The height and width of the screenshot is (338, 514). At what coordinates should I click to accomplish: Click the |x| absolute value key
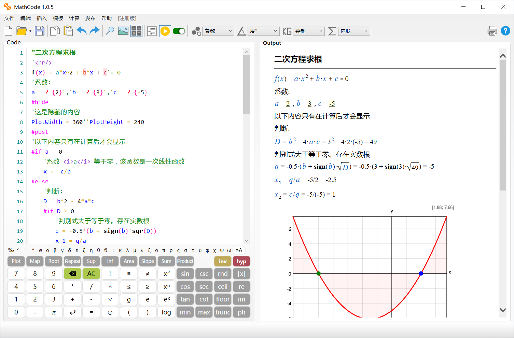(x=241, y=273)
